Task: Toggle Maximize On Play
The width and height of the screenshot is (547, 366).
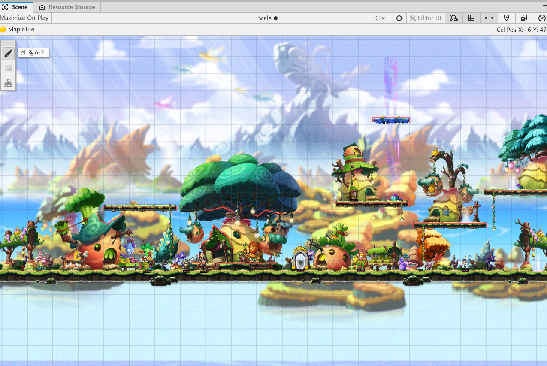Action: (24, 18)
